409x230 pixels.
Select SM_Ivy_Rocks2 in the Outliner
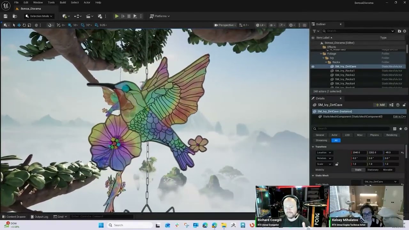pos(345,75)
